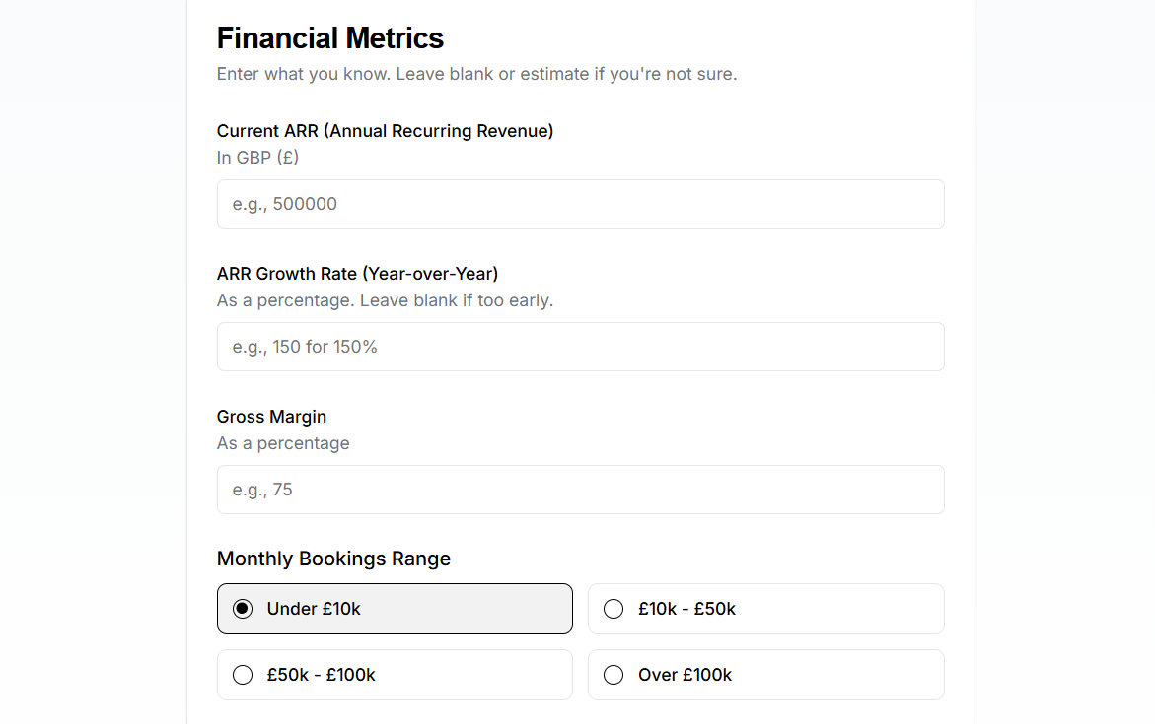Image resolution: width=1155 pixels, height=724 pixels.
Task: Click the 'Current ARR (Annual Recurring Revenue)' label
Action: pos(385,131)
